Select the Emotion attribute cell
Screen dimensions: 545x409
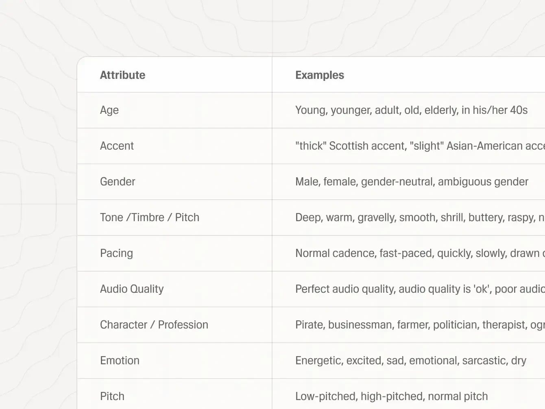coord(120,361)
